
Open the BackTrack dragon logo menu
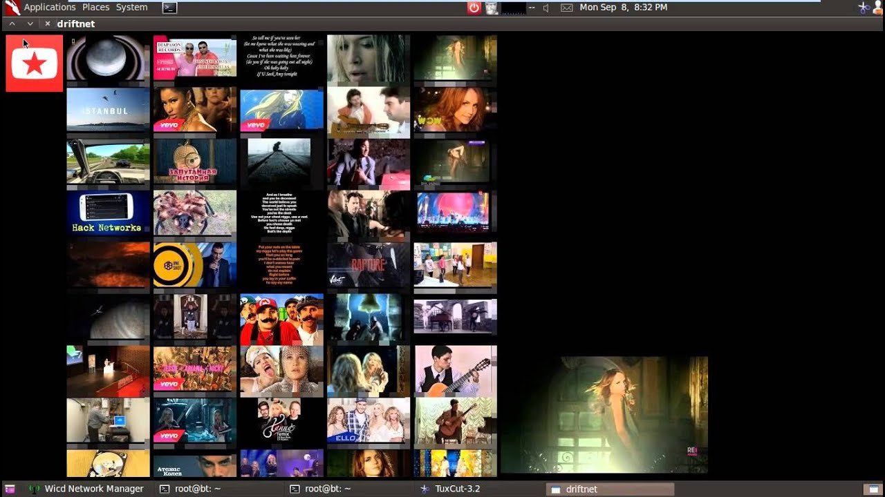[12, 8]
